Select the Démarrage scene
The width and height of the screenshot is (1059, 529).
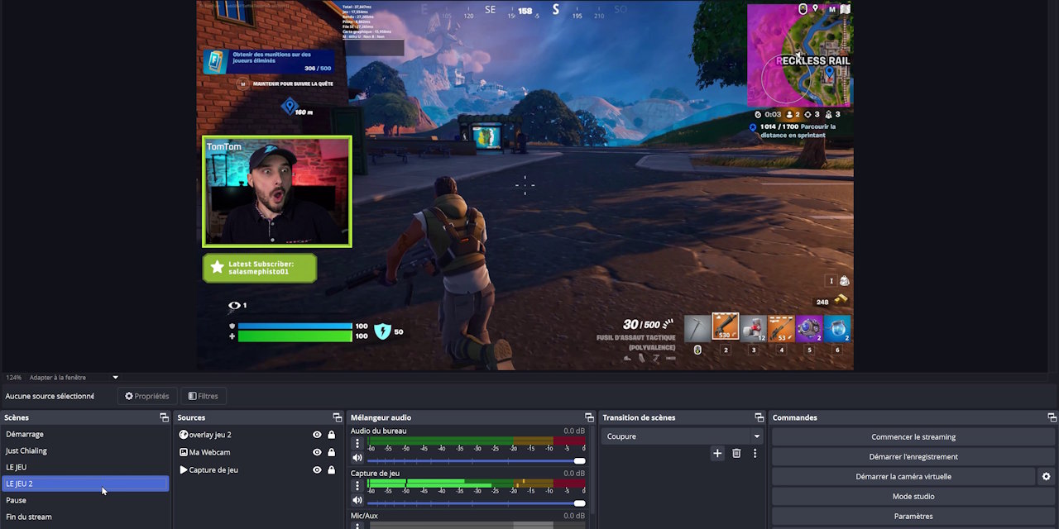(x=25, y=434)
